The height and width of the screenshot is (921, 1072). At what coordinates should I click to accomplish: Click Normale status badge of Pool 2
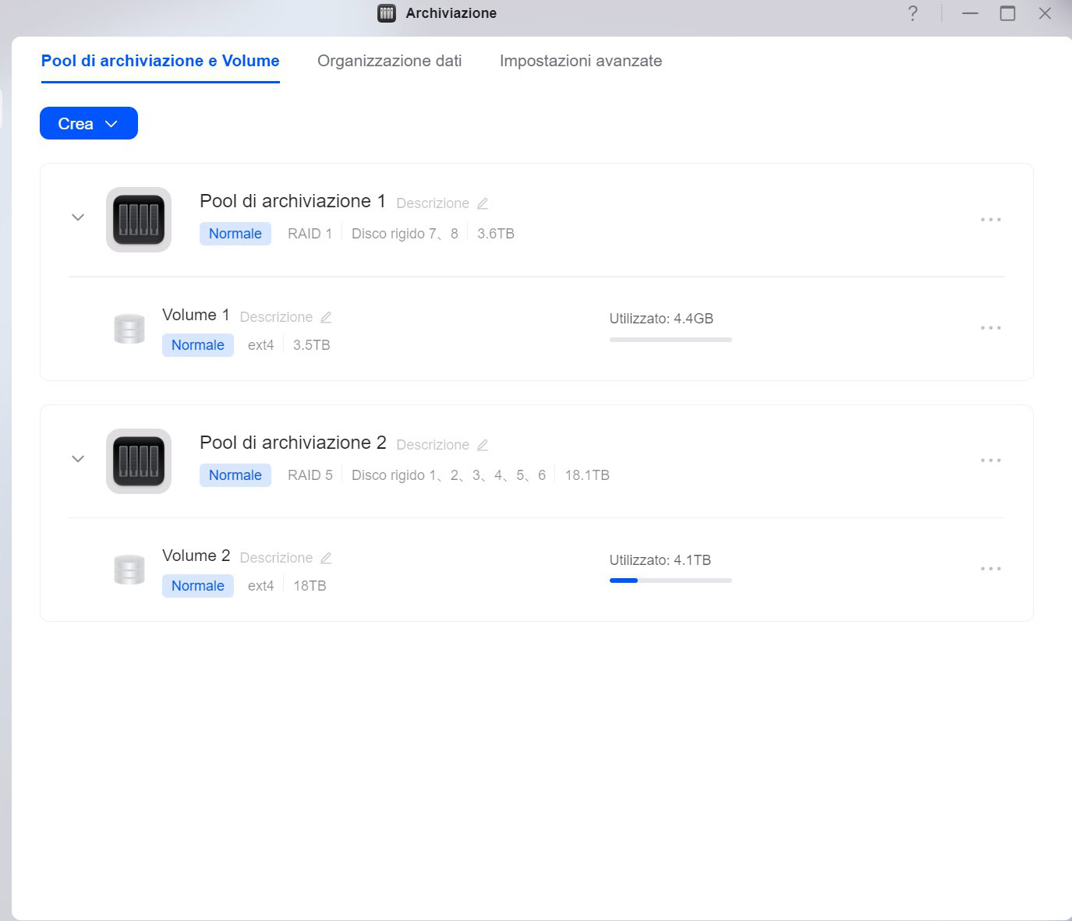coord(235,475)
